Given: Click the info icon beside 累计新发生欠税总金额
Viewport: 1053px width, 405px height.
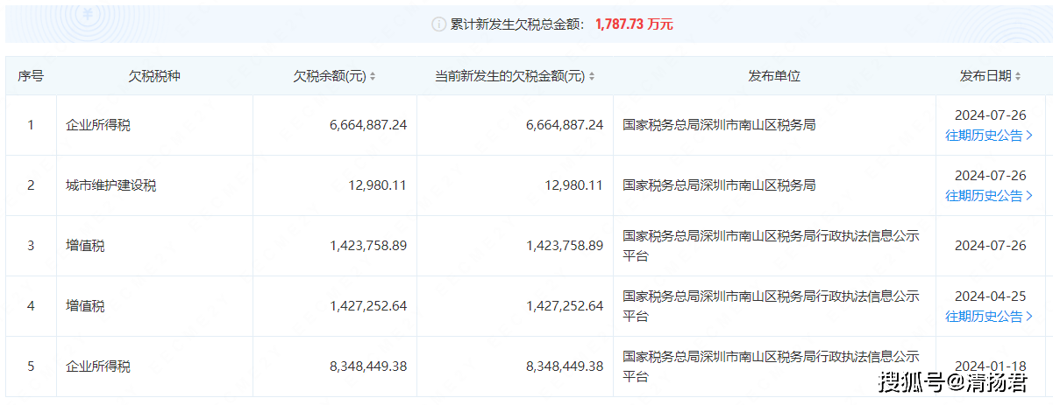Looking at the screenshot, I should pyautogui.click(x=439, y=24).
